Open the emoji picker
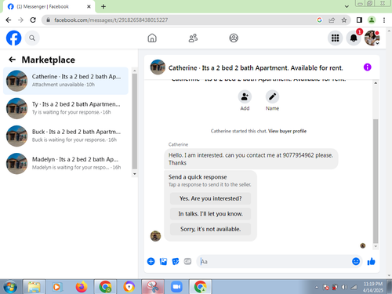 coord(356,261)
